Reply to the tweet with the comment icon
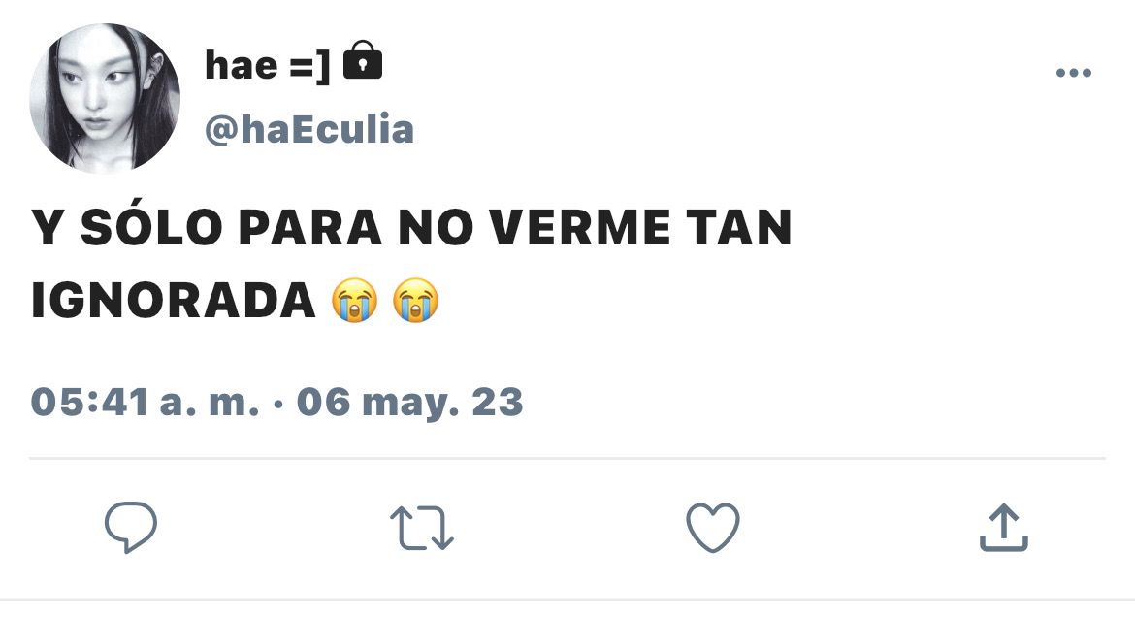 131,527
